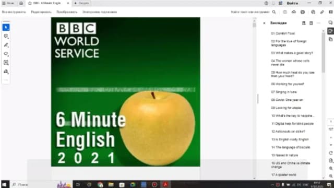Add new bookmark icon in Закладки header
The image size is (334, 188).
point(311,23)
